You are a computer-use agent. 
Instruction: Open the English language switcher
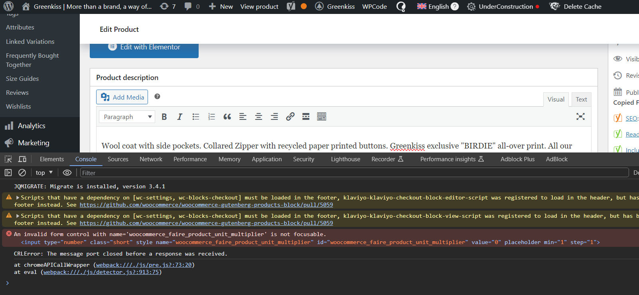[433, 6]
